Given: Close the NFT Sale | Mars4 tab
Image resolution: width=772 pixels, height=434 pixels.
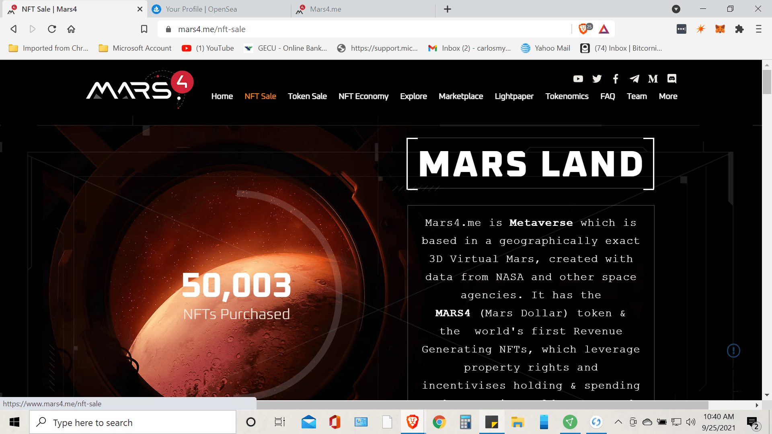Looking at the screenshot, I should pyautogui.click(x=140, y=9).
